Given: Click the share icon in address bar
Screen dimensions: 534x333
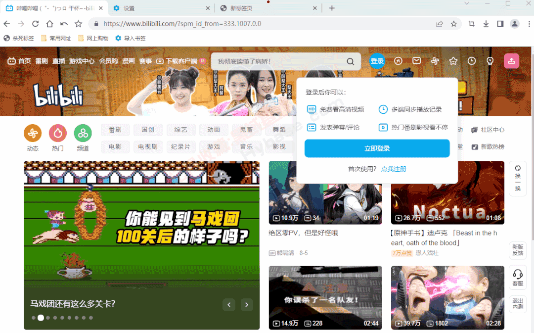Looking at the screenshot, I should 440,24.
